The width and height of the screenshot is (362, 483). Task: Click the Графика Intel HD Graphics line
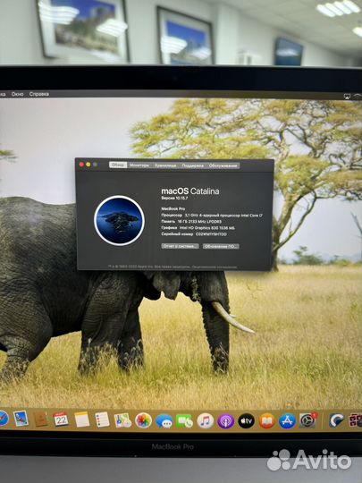[198, 228]
